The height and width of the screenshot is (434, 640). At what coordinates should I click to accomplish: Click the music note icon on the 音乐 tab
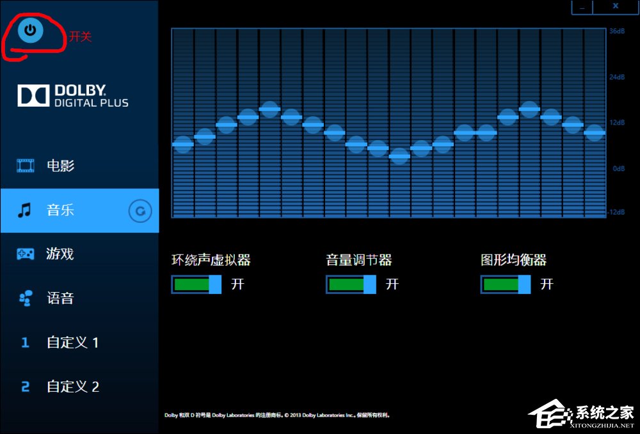point(24,210)
